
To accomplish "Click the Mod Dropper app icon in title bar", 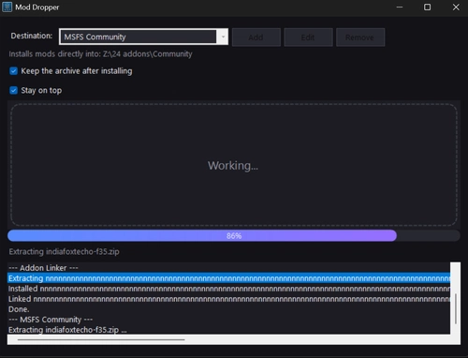I will (7, 7).
